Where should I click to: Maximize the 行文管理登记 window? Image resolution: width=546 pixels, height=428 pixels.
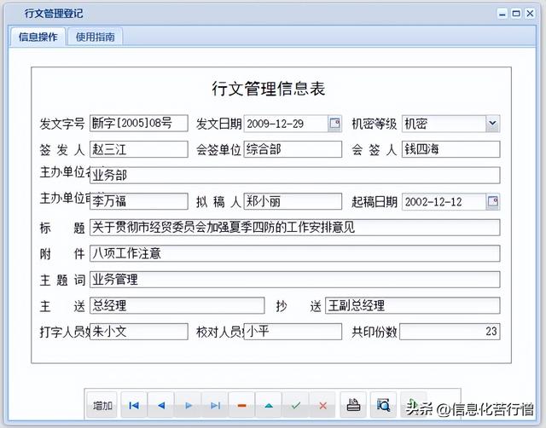point(516,14)
